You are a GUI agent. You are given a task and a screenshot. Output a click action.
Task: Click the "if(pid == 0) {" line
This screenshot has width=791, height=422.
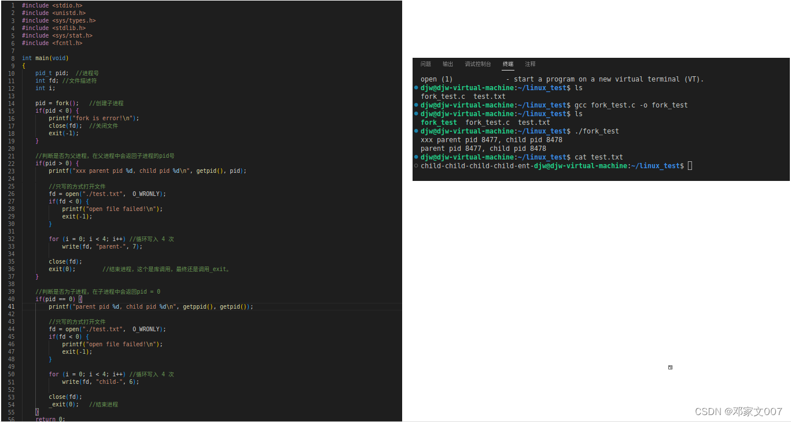pos(59,299)
